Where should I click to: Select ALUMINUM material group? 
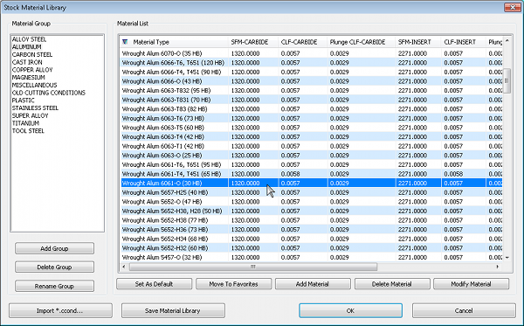(27, 47)
